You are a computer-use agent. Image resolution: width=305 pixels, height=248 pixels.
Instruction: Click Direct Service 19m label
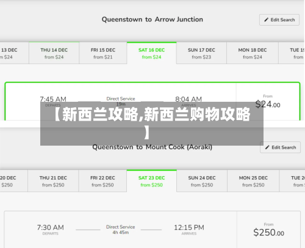[x=121, y=101]
